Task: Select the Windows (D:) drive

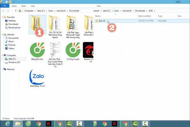Action: tap(14, 62)
